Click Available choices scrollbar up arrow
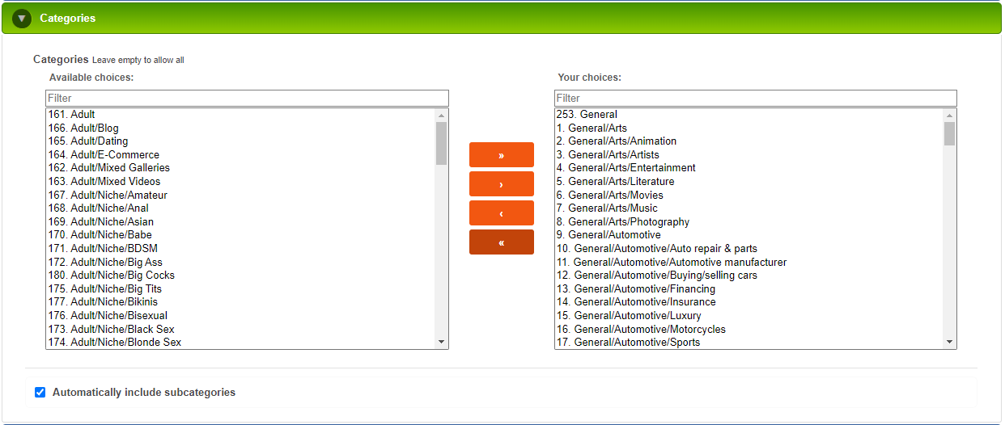 pyautogui.click(x=441, y=115)
